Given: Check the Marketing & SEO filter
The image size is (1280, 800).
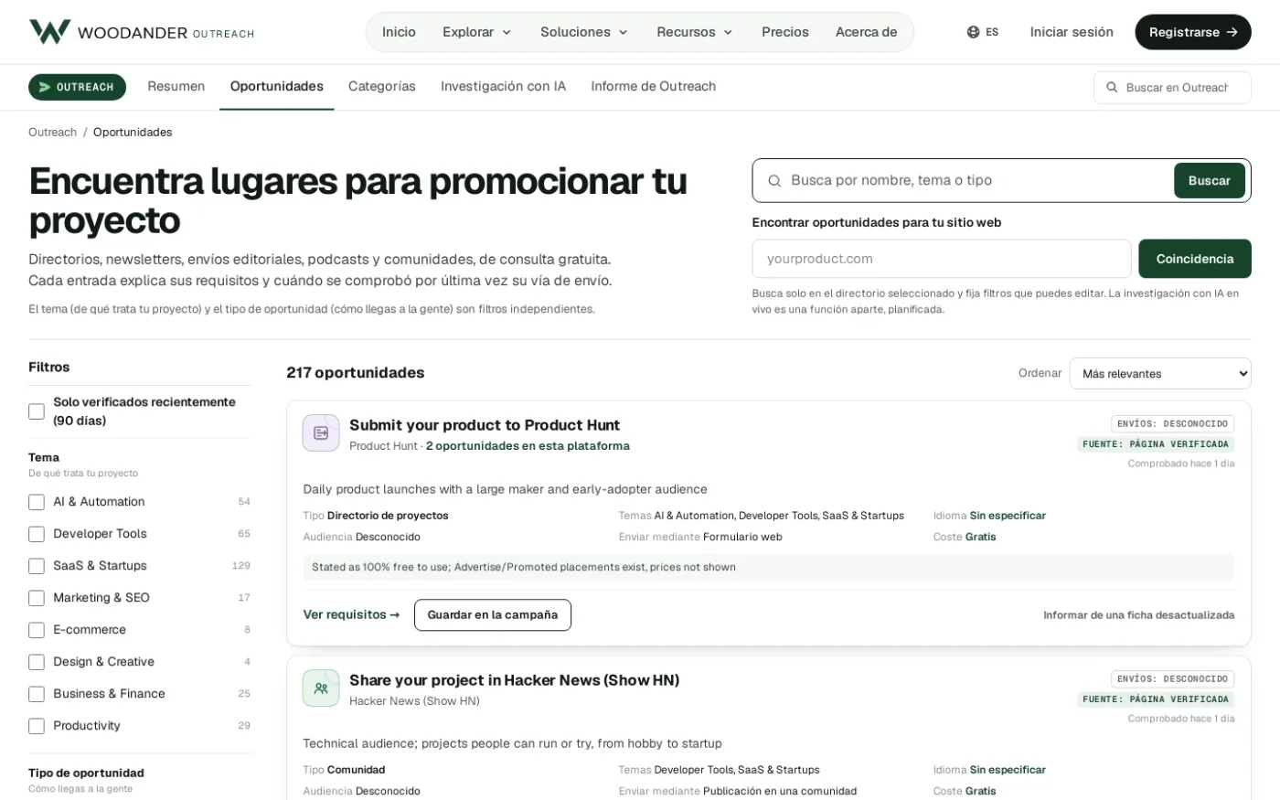Looking at the screenshot, I should tap(37, 598).
